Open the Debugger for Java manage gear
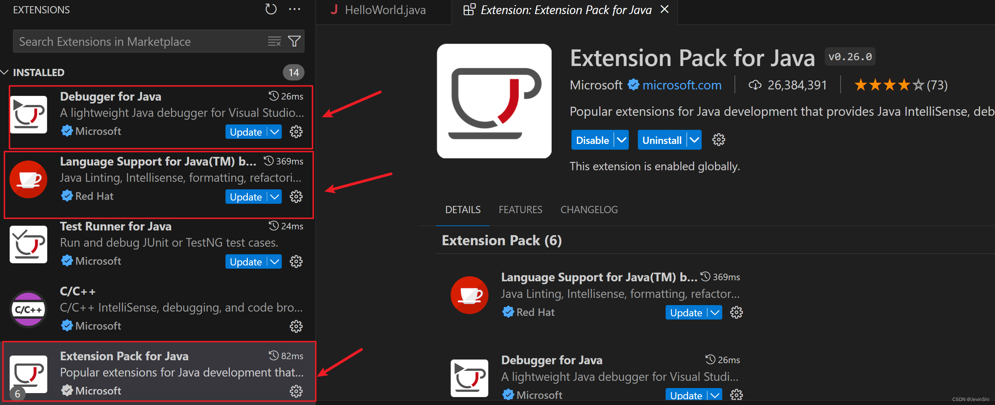Viewport: 995px width, 405px height. tap(296, 132)
